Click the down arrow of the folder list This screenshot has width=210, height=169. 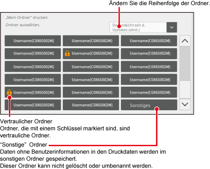point(185,104)
